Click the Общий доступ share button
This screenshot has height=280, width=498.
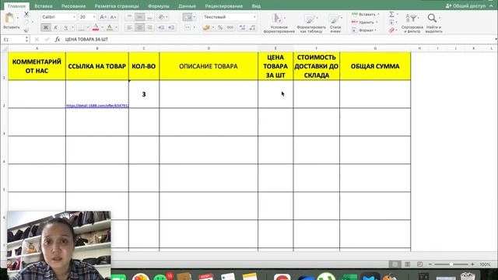(465, 5)
